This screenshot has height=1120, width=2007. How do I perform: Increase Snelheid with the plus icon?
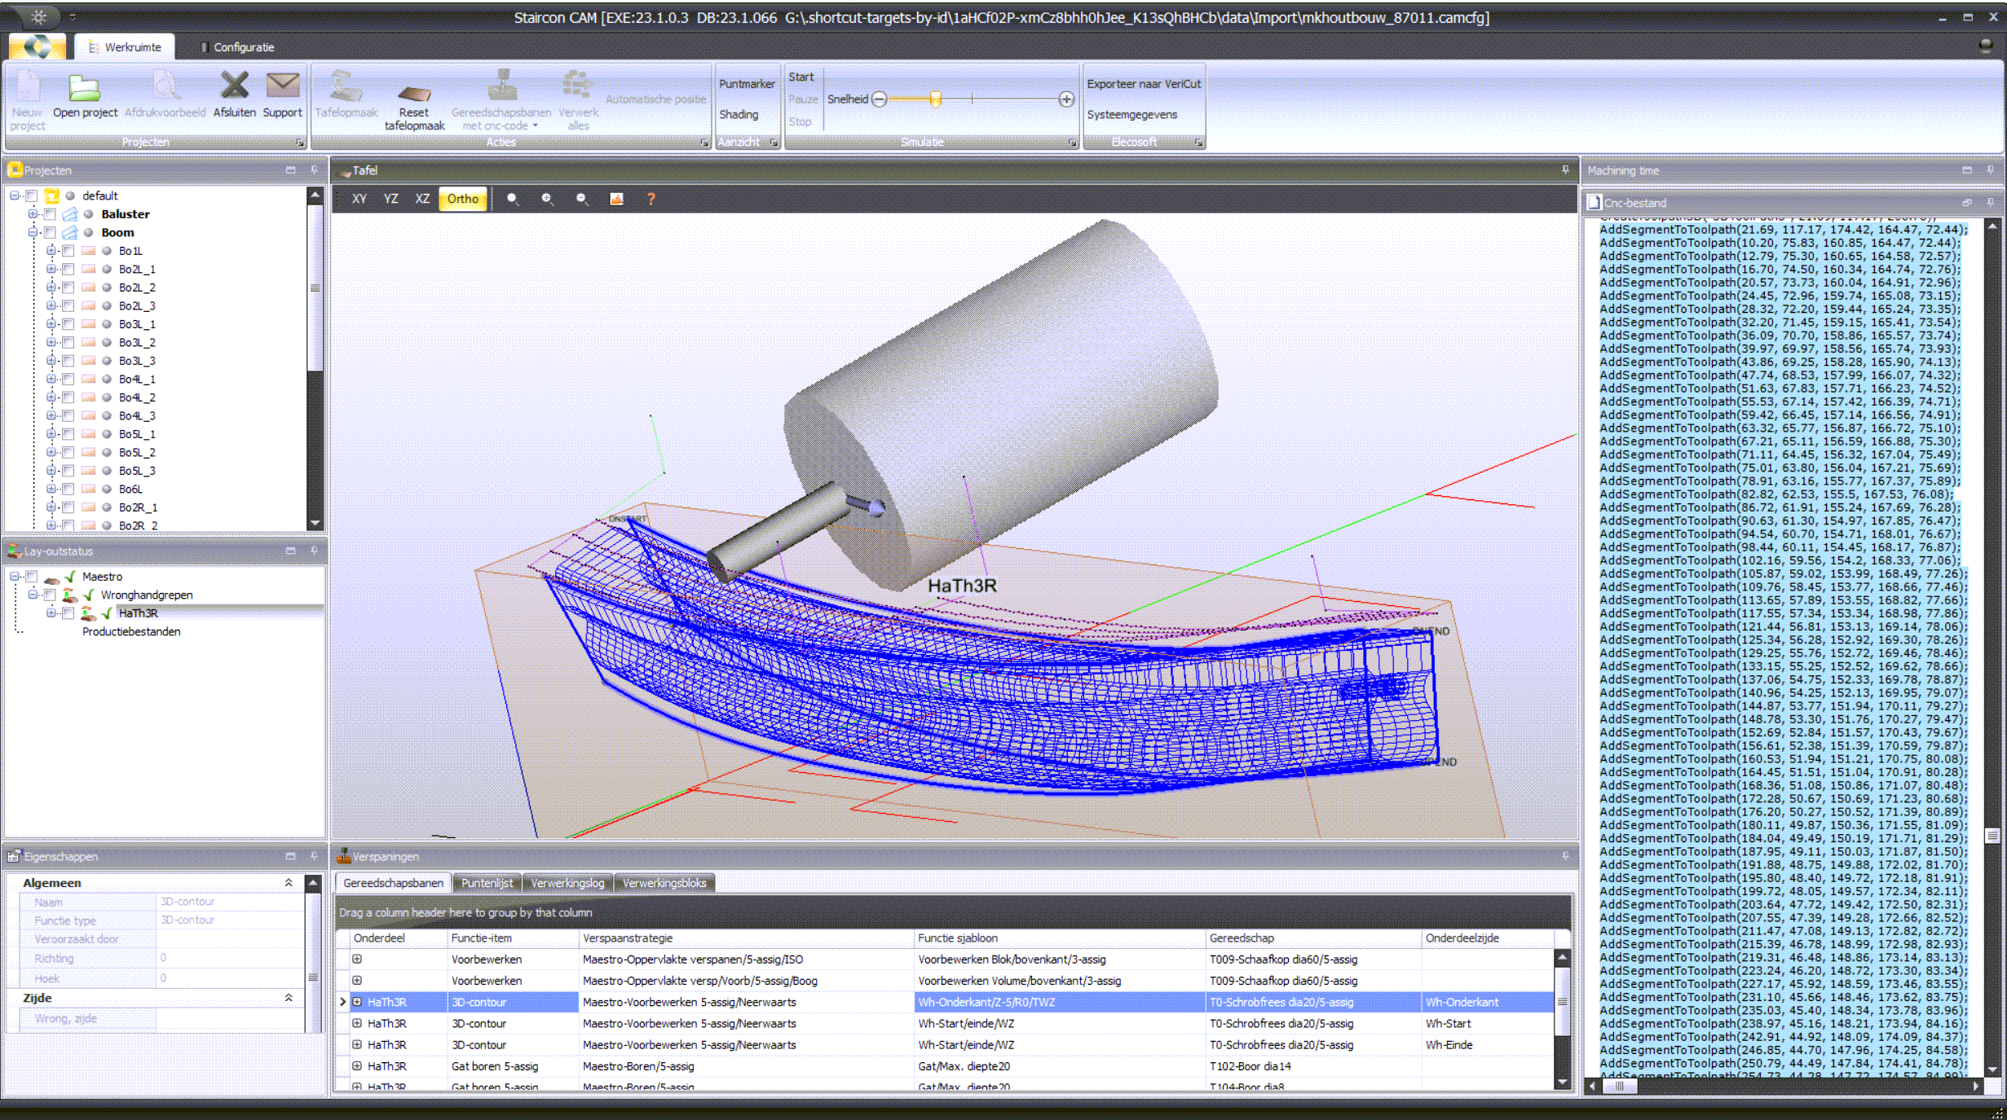click(1065, 99)
